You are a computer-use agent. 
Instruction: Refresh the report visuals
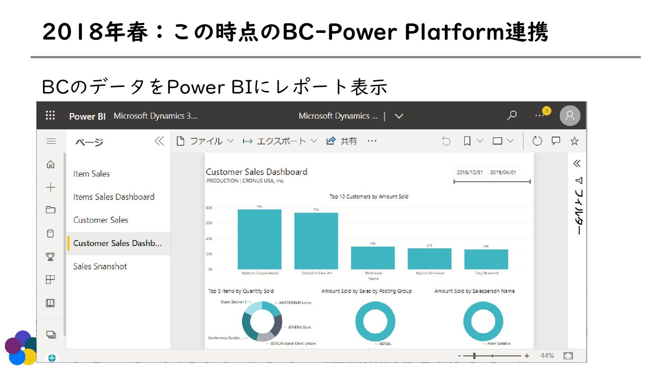[x=537, y=141]
